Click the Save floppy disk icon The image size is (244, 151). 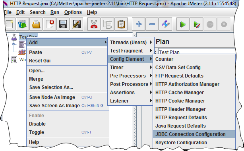click(63, 24)
